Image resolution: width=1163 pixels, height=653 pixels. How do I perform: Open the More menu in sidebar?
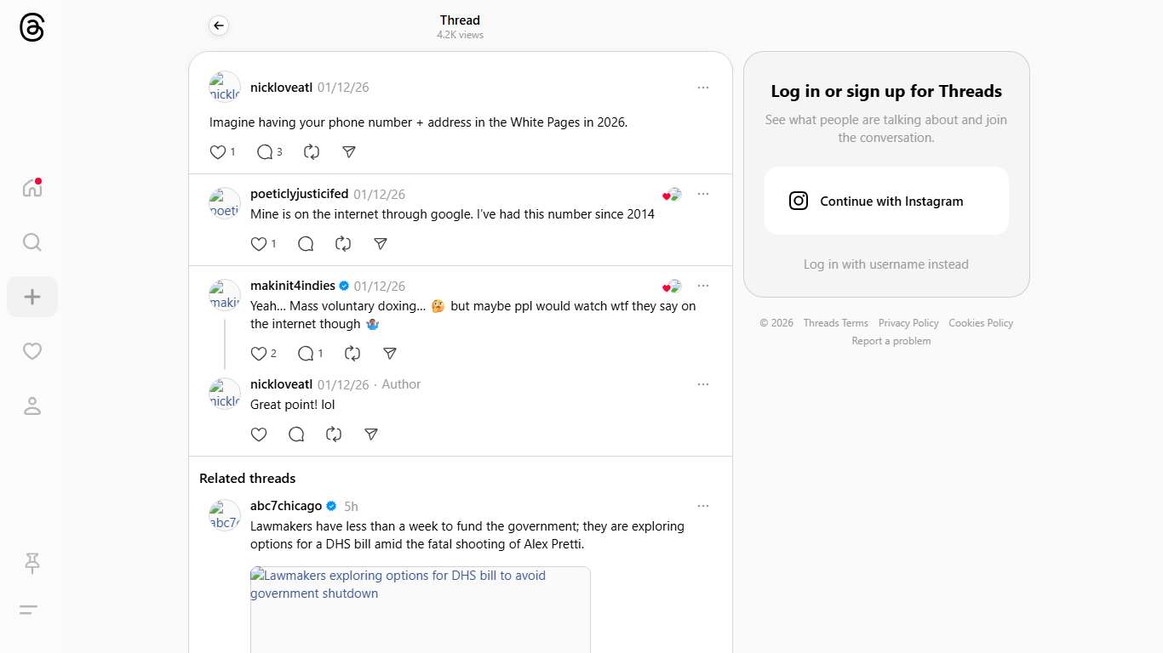[29, 610]
